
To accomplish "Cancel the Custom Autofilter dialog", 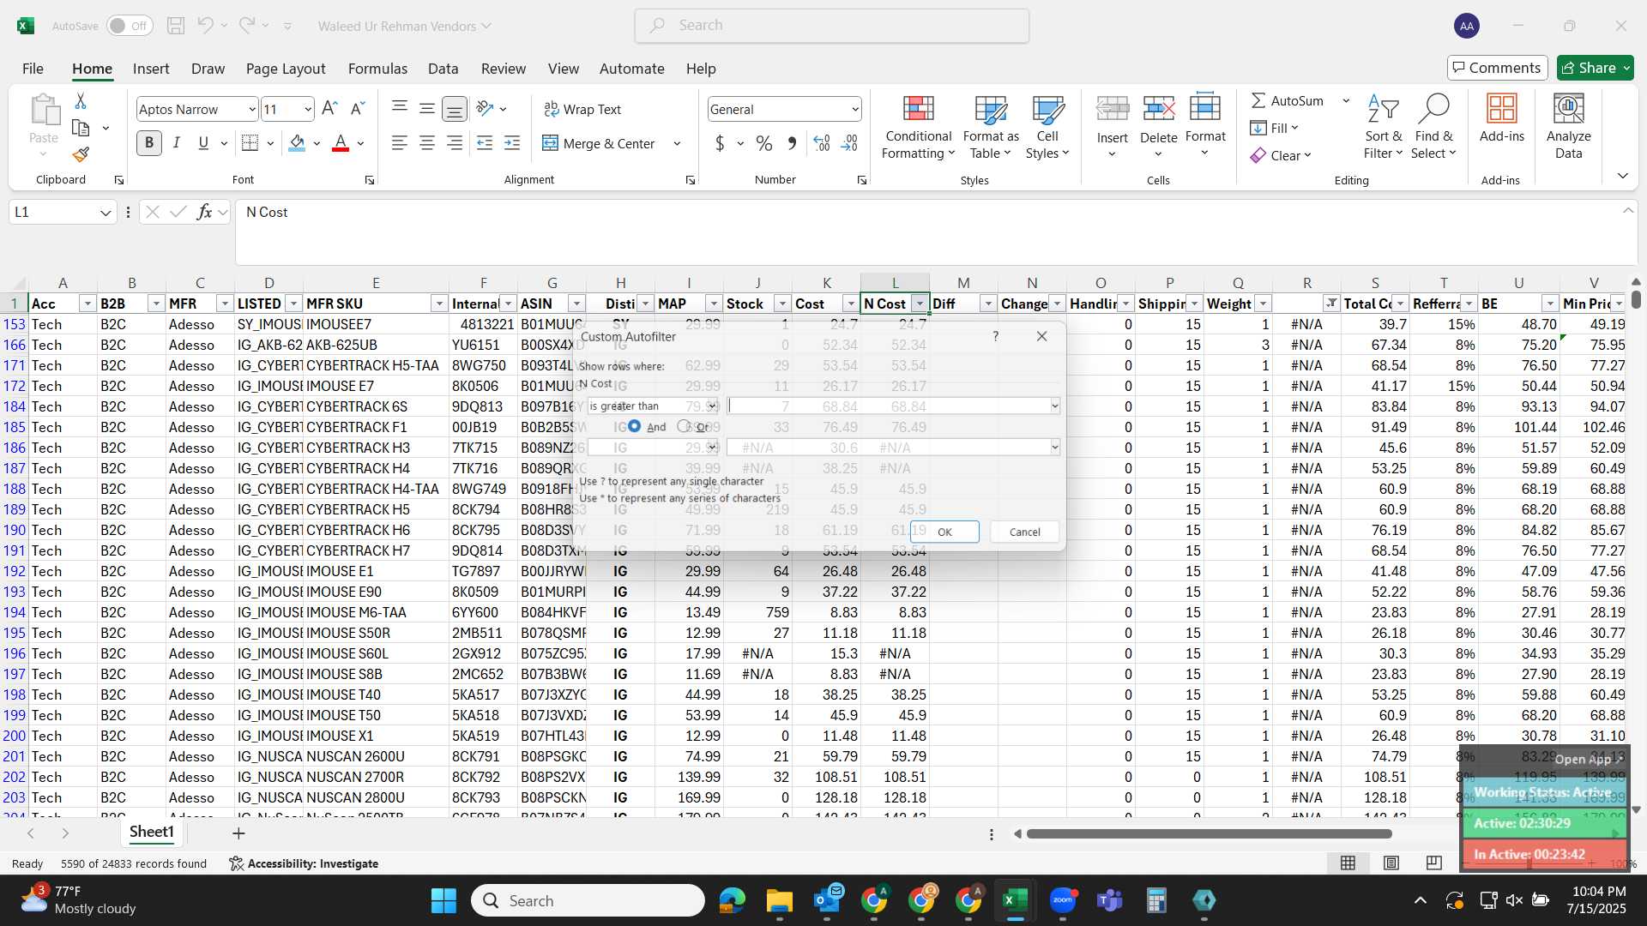I will tap(1024, 532).
